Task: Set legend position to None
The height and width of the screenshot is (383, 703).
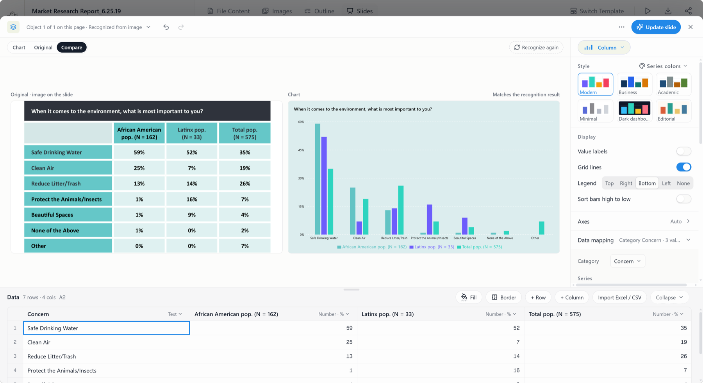Action: [683, 183]
